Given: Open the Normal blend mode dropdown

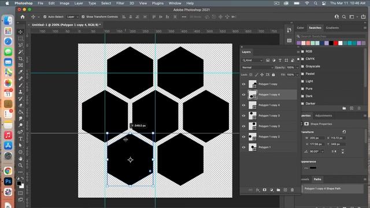Looking at the screenshot, I should (x=257, y=68).
